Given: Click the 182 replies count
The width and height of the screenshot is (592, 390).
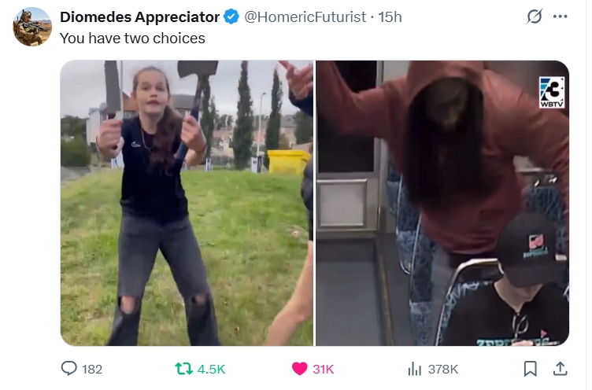Looking at the screenshot, I should tap(92, 370).
